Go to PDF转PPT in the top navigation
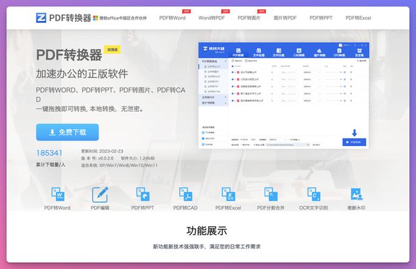 tap(321, 18)
